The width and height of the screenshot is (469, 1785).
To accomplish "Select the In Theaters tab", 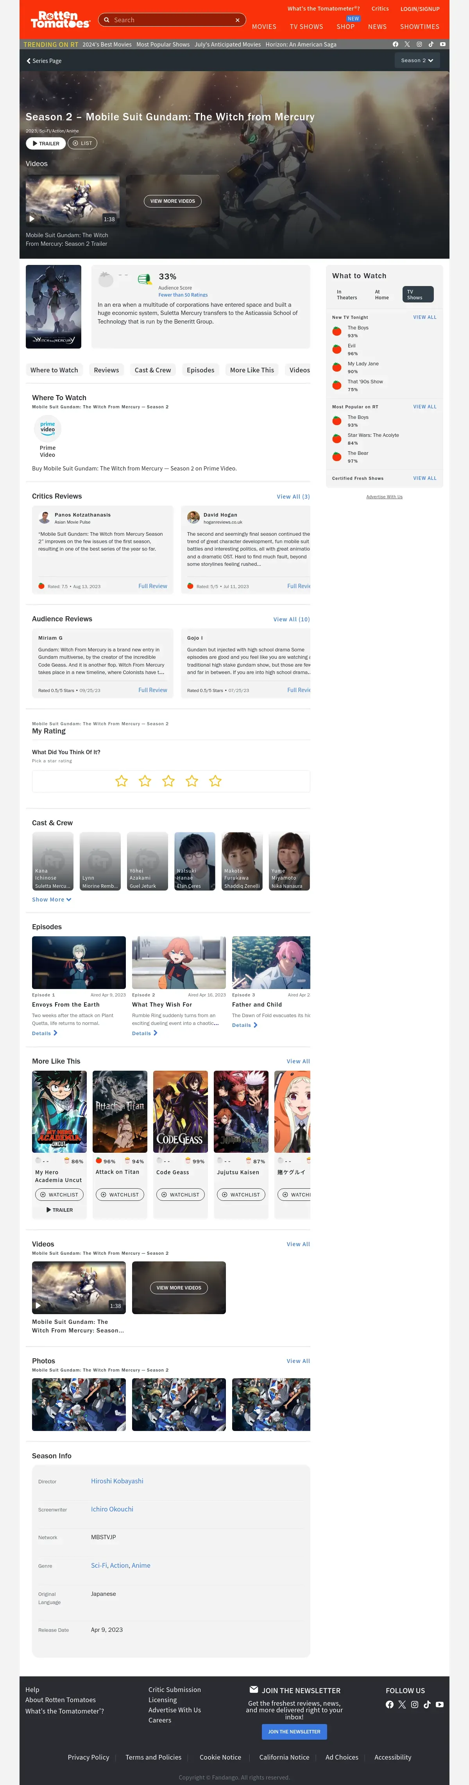I will tap(347, 295).
